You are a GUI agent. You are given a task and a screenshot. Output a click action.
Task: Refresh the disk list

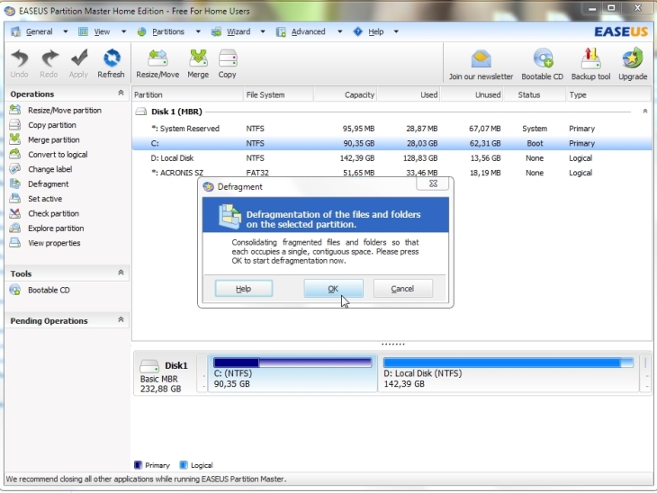point(111,64)
